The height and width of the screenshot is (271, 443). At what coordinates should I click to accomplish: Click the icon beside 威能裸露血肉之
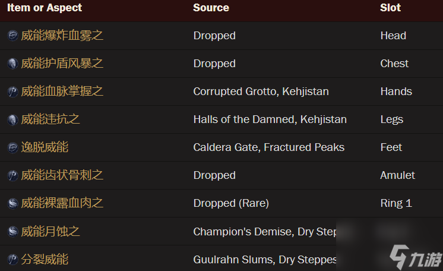pos(12,204)
